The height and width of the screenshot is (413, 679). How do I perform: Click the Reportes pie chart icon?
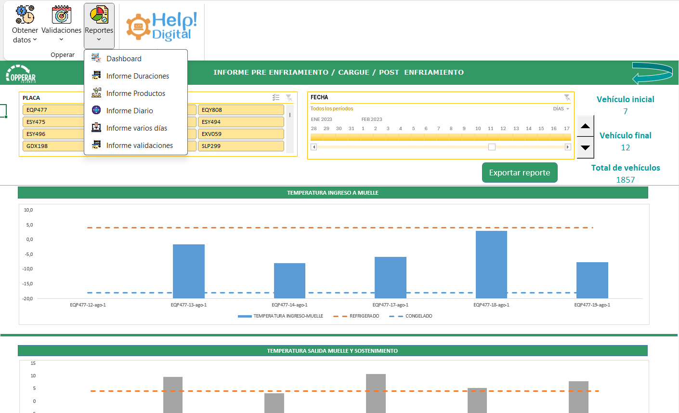99,15
